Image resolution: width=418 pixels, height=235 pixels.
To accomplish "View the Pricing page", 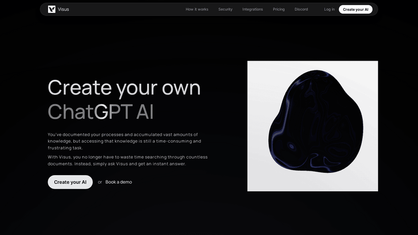I will point(279,9).
